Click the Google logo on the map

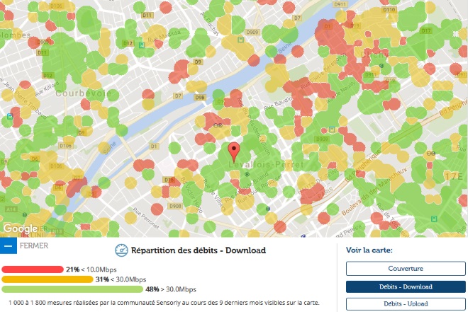pyautogui.click(x=20, y=229)
